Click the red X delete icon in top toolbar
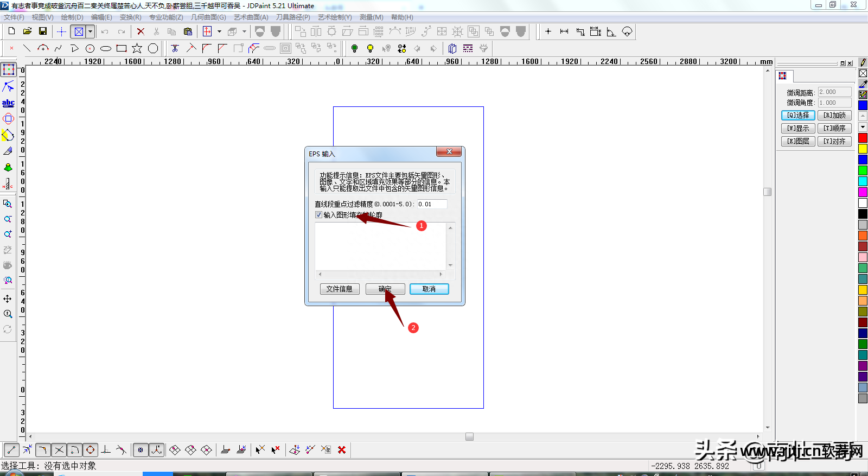Viewport: 868px width, 476px height. tap(141, 31)
